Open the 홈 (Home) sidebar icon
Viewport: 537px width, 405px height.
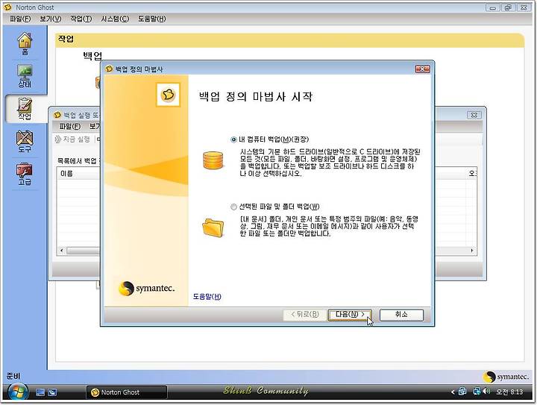pos(25,44)
